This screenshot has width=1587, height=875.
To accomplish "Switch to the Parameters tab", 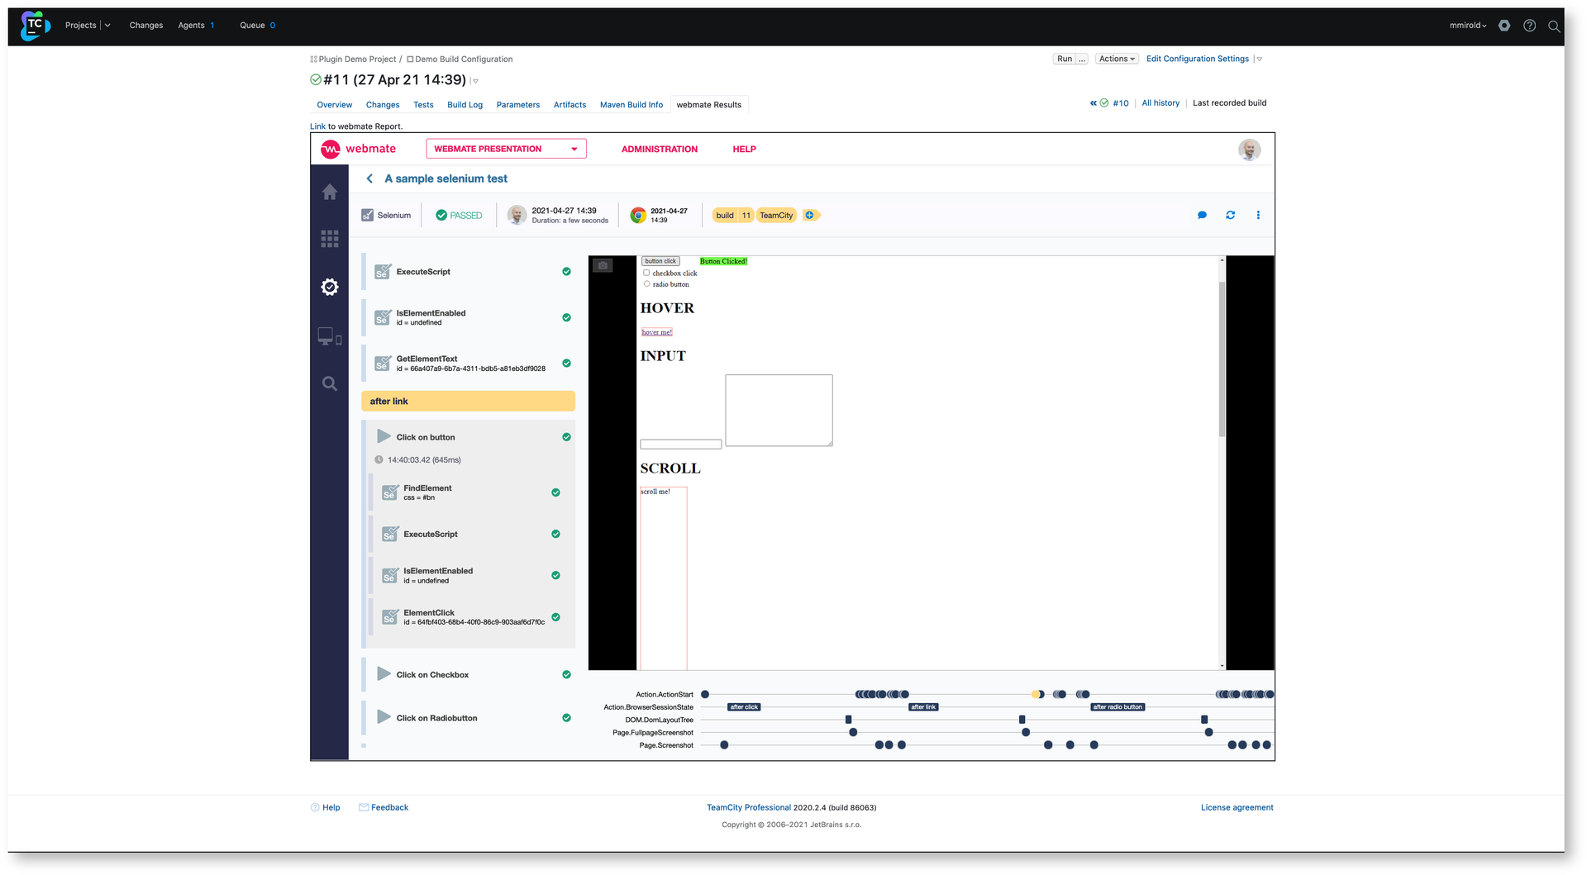I will click(518, 105).
